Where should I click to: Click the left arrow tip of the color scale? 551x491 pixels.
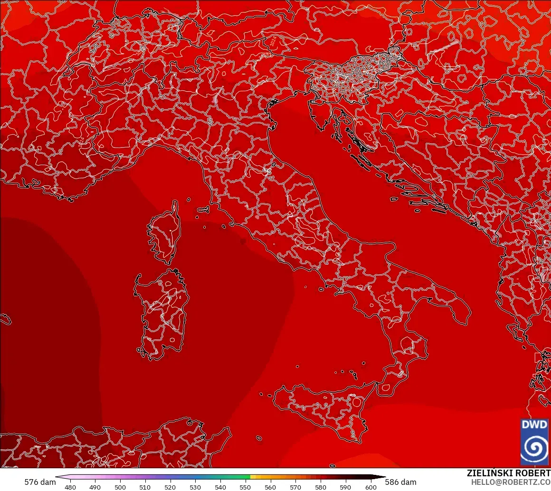pyautogui.click(x=63, y=477)
